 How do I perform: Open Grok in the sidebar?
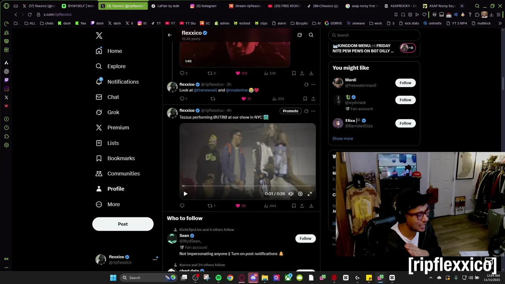click(x=107, y=112)
